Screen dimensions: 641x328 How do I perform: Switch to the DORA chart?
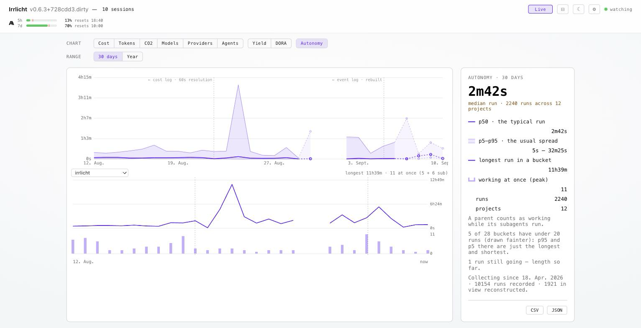(281, 44)
